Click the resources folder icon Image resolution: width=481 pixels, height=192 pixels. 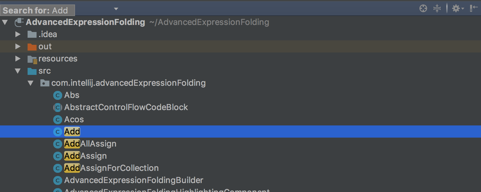32,59
